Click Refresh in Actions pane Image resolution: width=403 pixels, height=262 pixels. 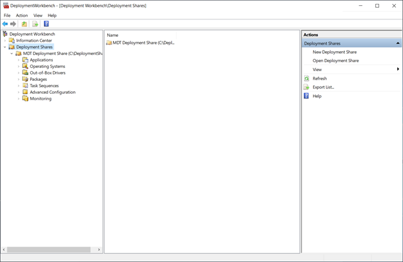[320, 78]
